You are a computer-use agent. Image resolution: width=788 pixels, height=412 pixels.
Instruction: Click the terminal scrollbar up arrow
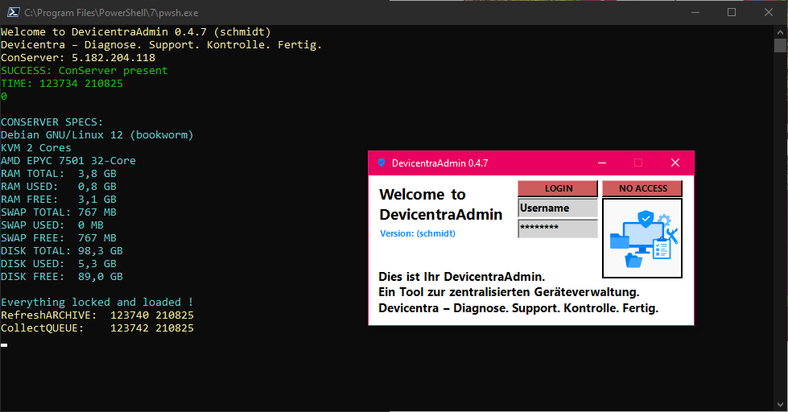pyautogui.click(x=781, y=31)
